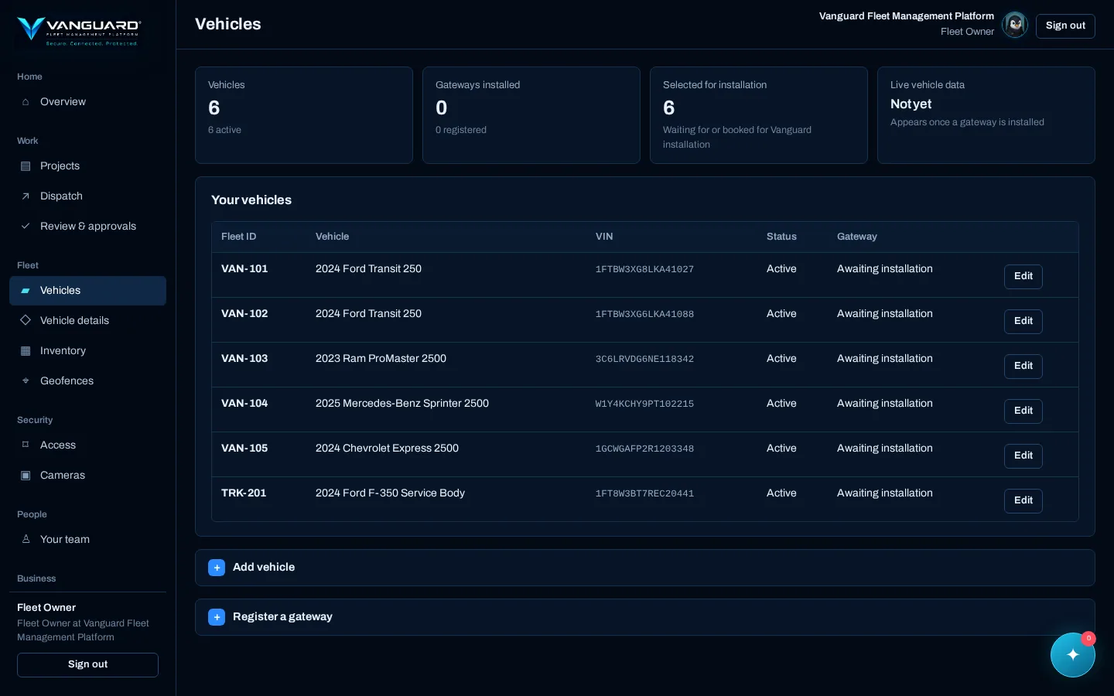Screen dimensions: 1114x696
Task: Expand the Register a gateway section
Action: (x=645, y=617)
